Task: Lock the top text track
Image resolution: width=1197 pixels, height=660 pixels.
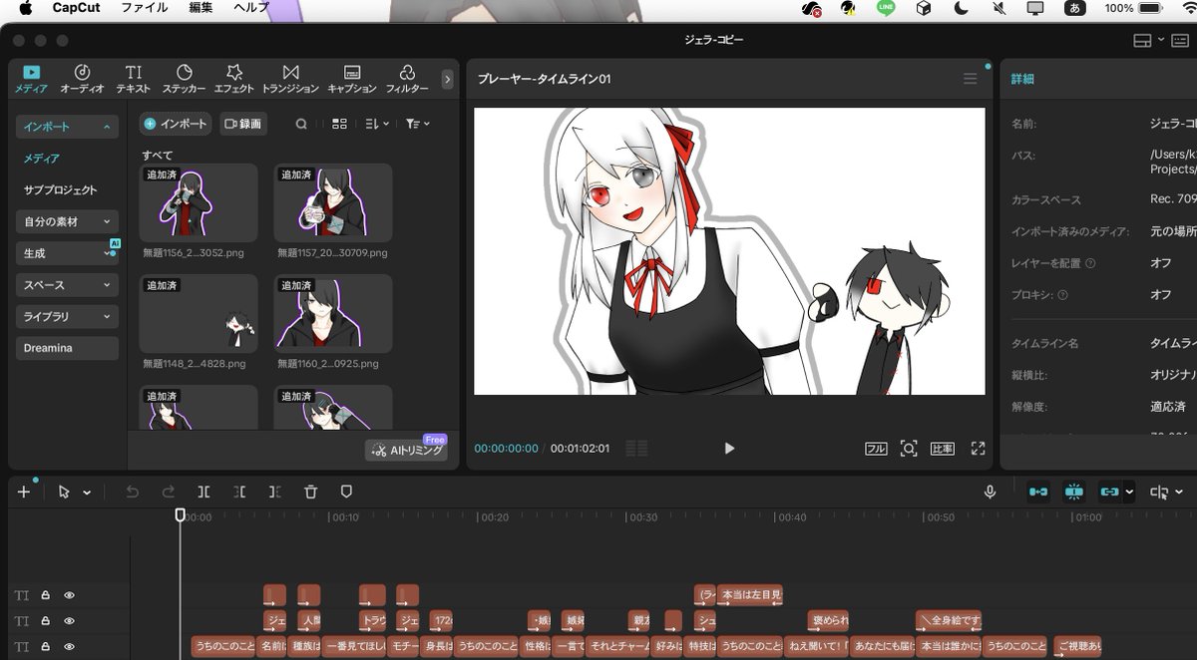Action: pyautogui.click(x=46, y=595)
